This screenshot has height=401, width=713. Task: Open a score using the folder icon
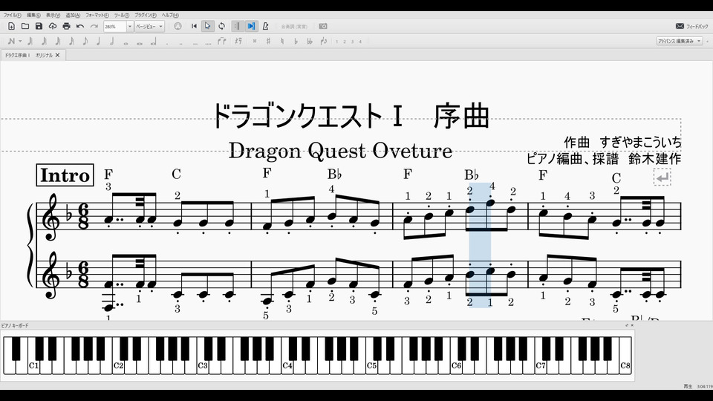tap(25, 27)
